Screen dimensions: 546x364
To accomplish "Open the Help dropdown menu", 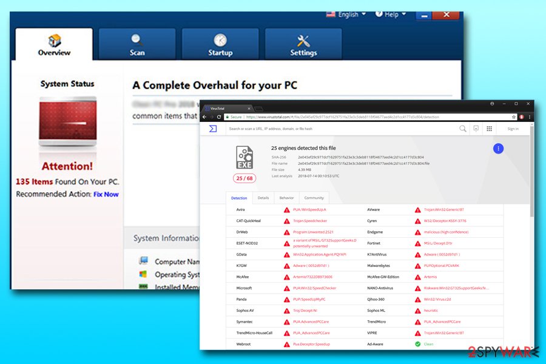I will point(390,15).
